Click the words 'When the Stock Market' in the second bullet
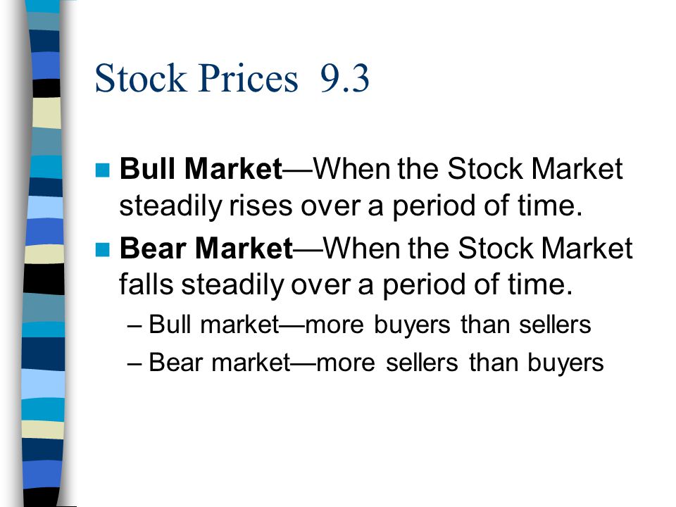The image size is (676, 507). 478,249
